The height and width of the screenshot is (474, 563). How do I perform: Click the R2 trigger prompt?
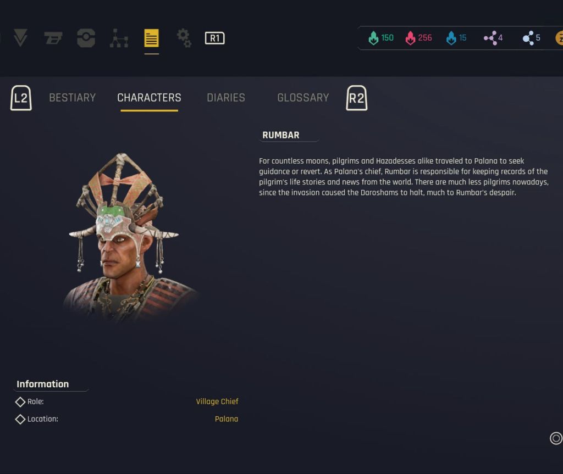[356, 98]
